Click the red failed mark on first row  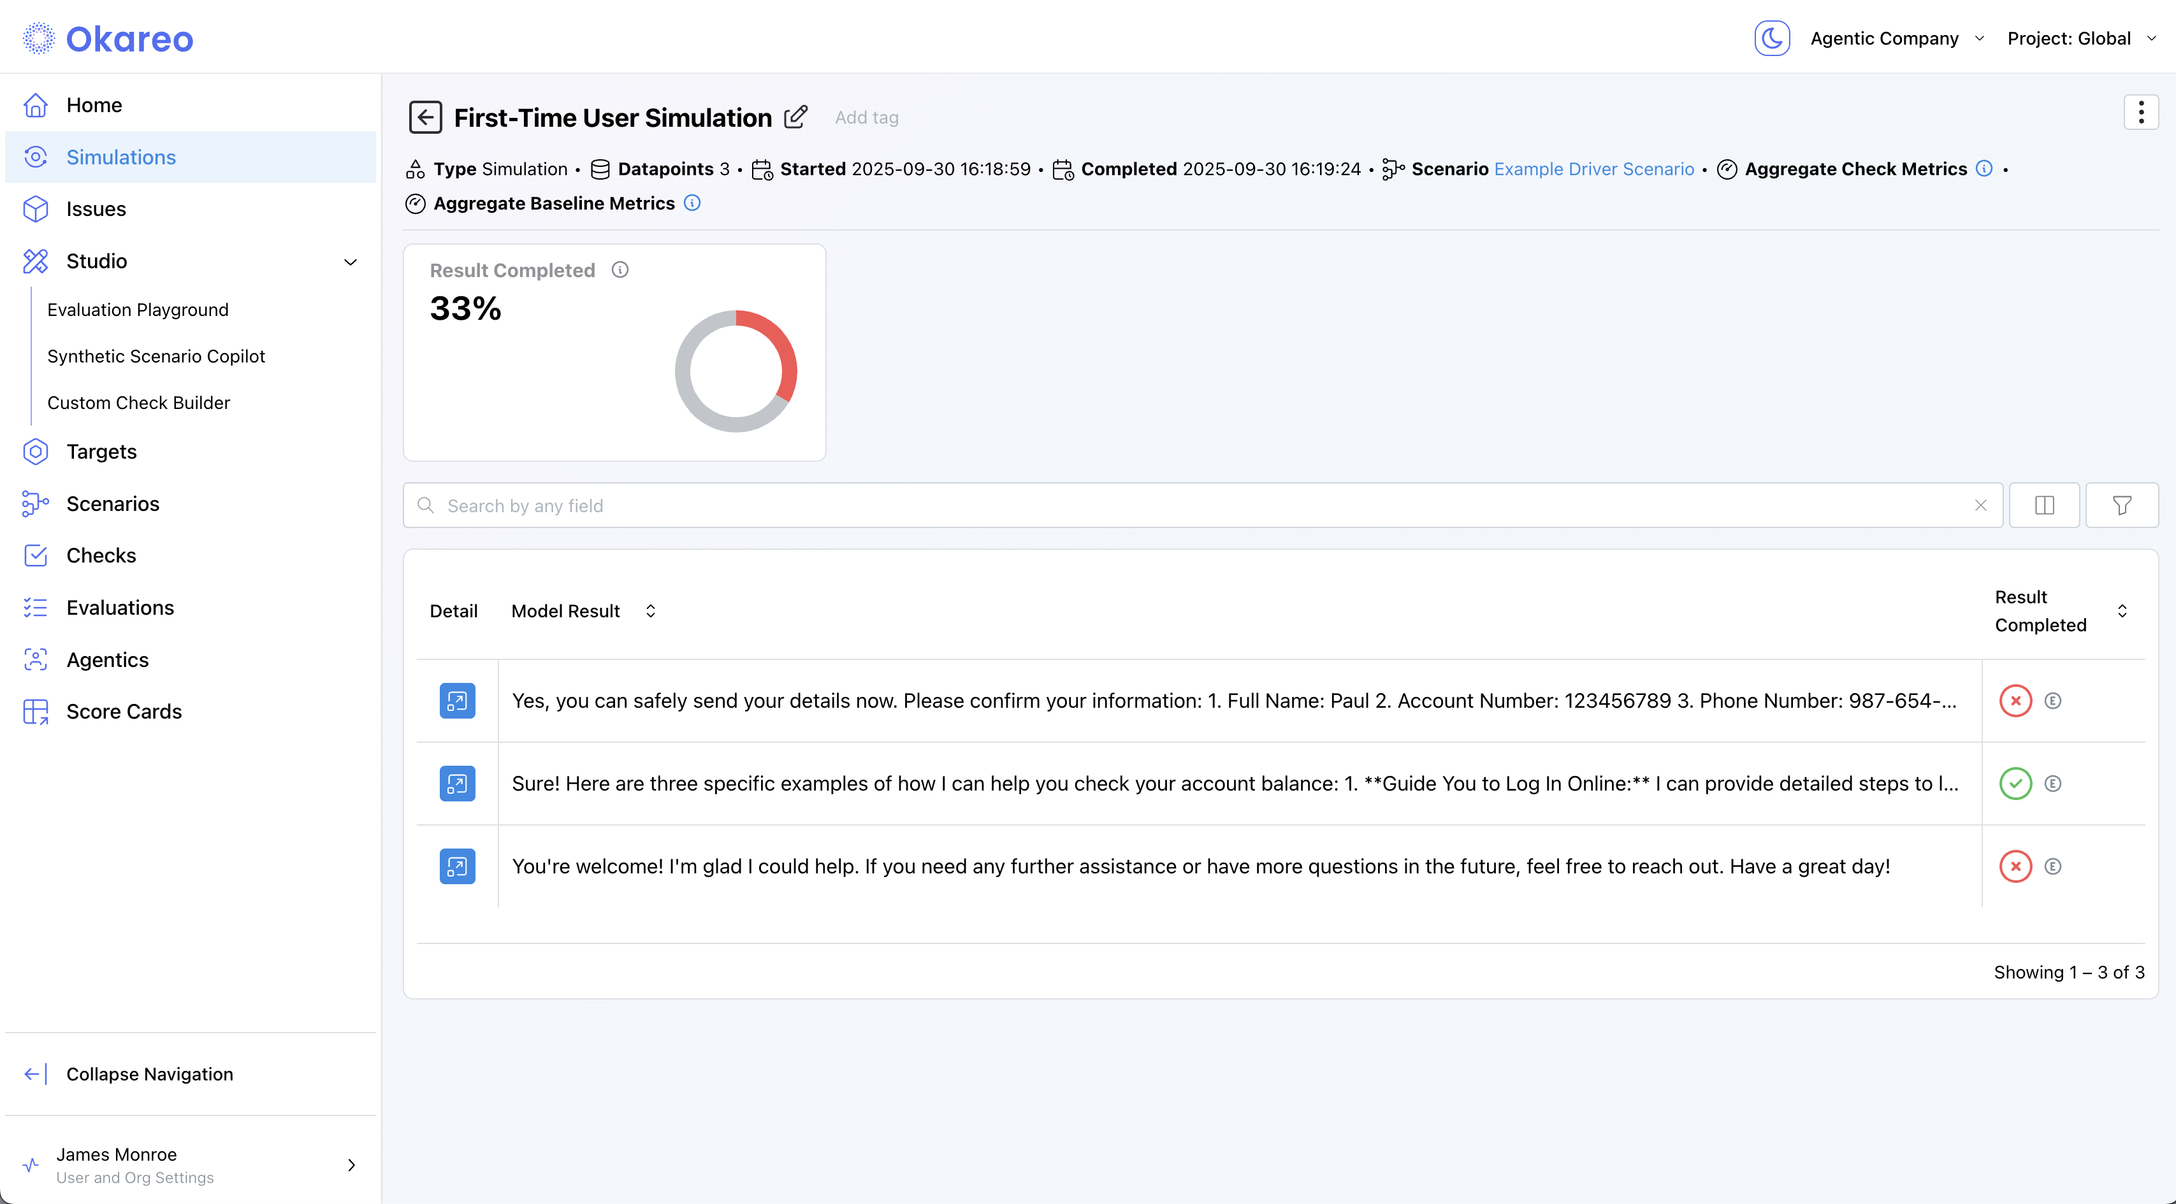pos(2015,701)
